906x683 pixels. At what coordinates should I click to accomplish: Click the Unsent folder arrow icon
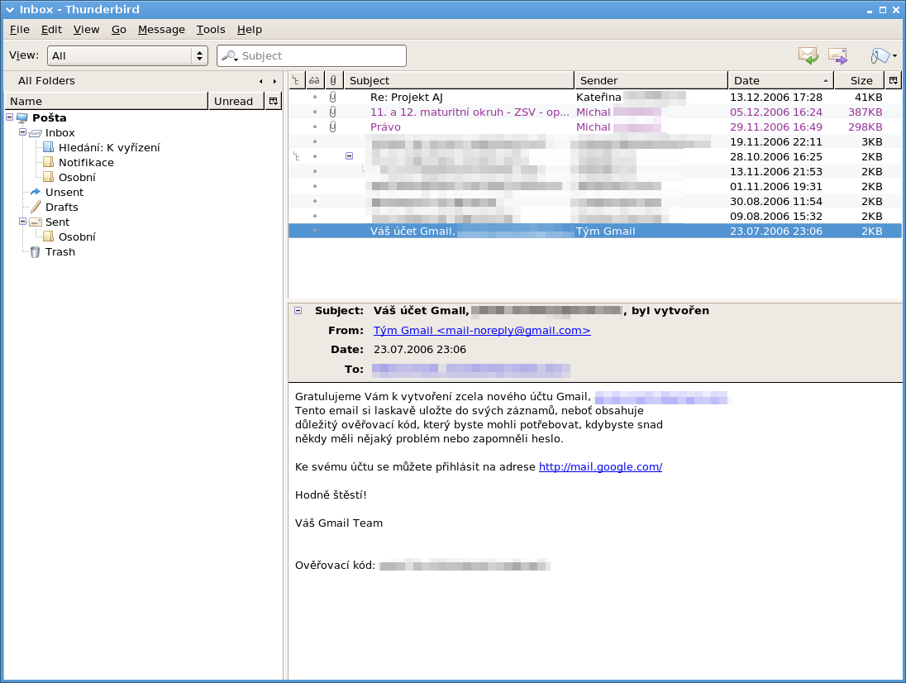pos(36,192)
